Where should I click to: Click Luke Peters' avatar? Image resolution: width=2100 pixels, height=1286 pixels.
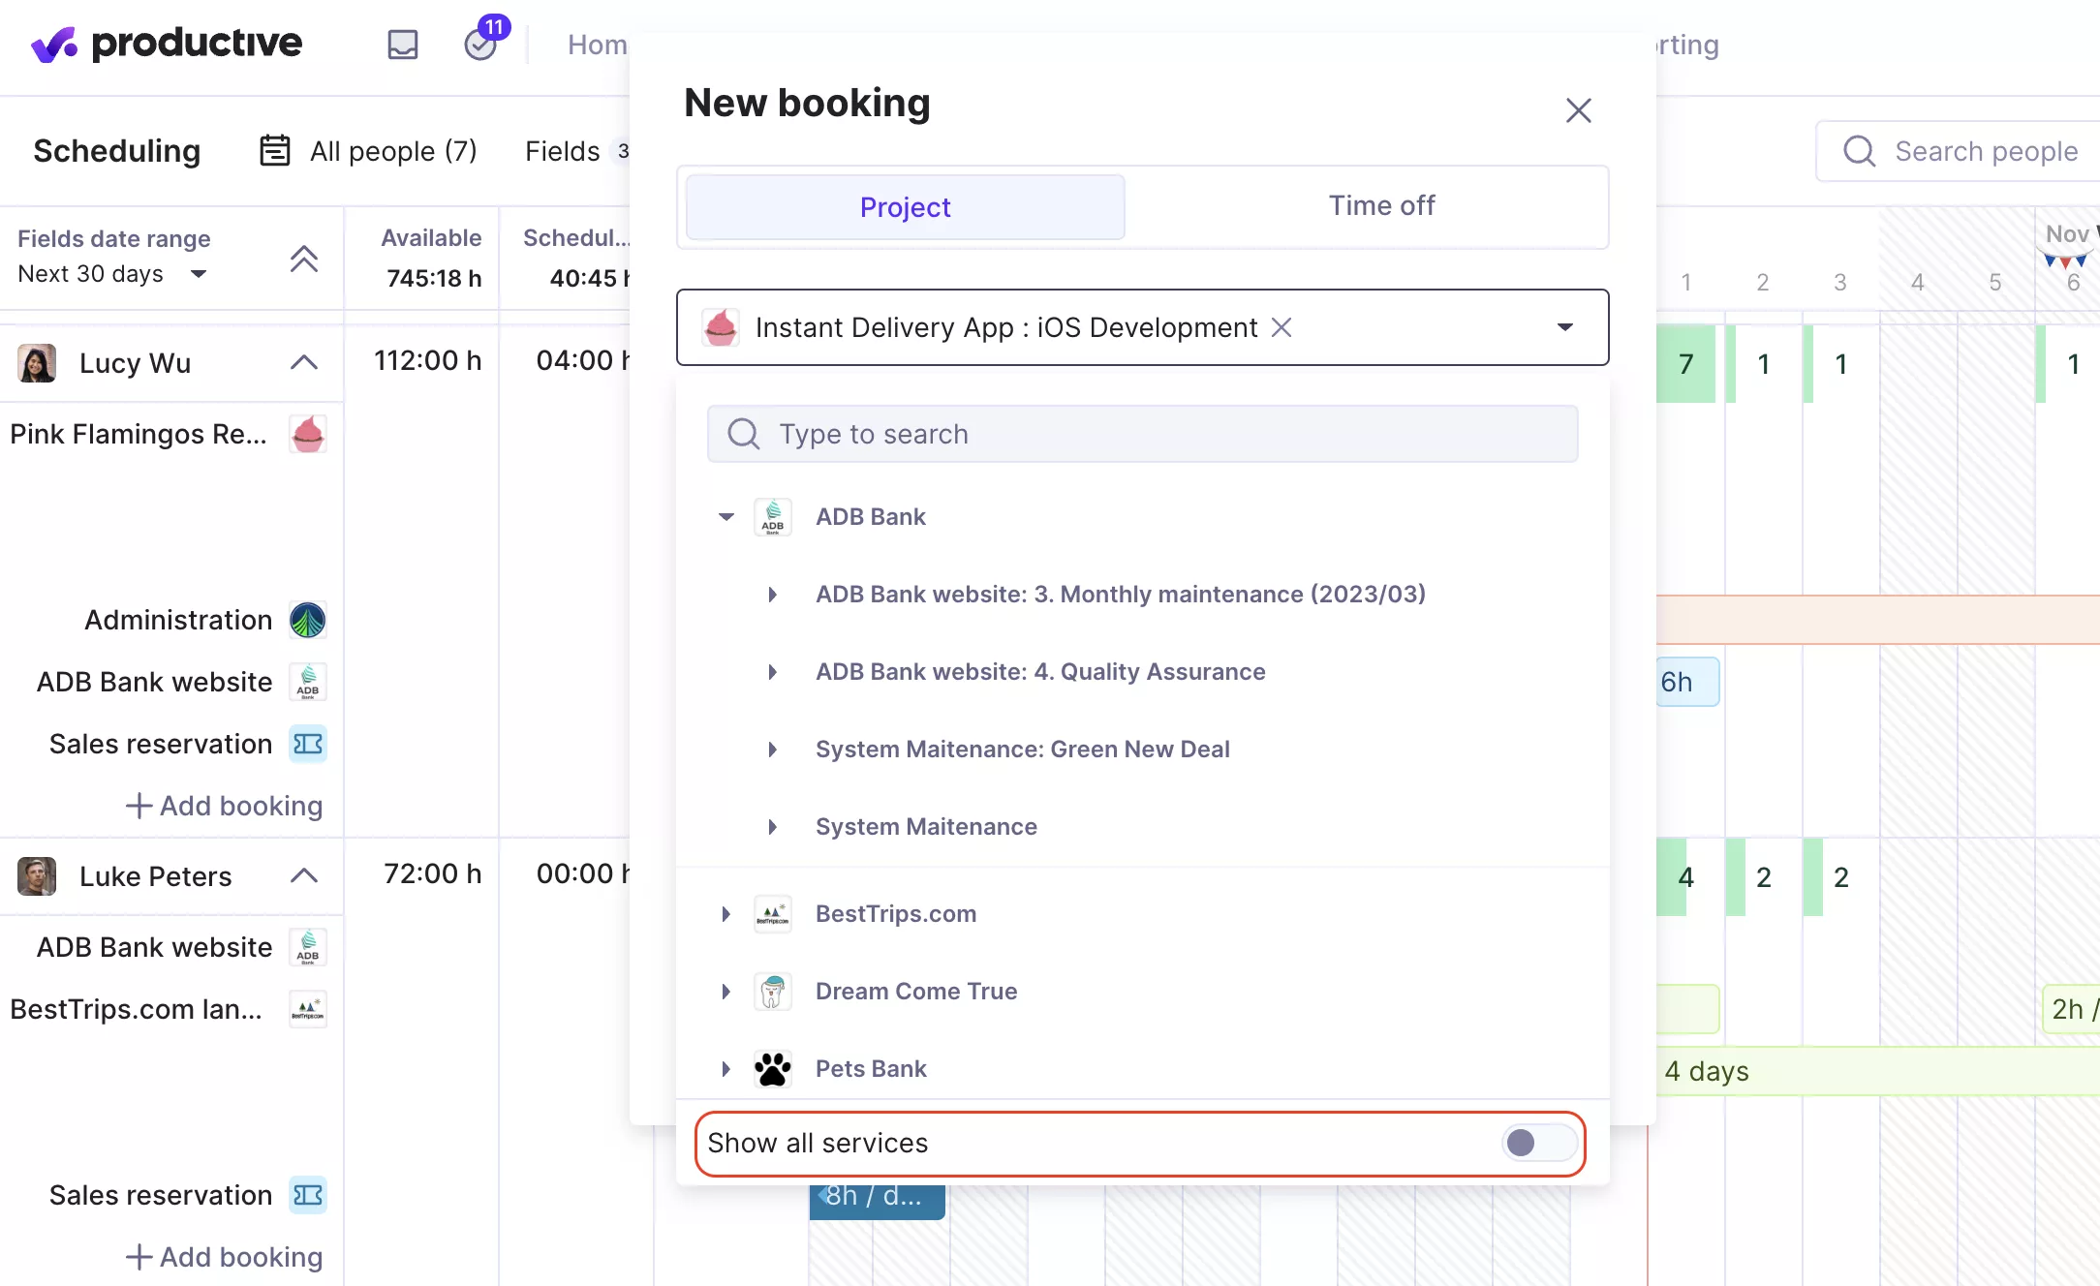point(37,876)
